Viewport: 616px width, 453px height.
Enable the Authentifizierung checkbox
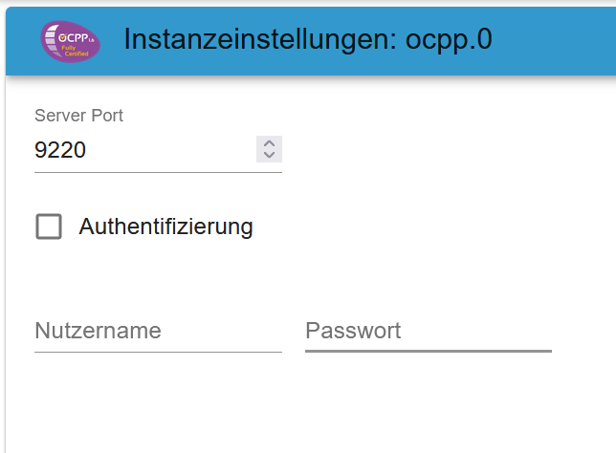tap(49, 226)
